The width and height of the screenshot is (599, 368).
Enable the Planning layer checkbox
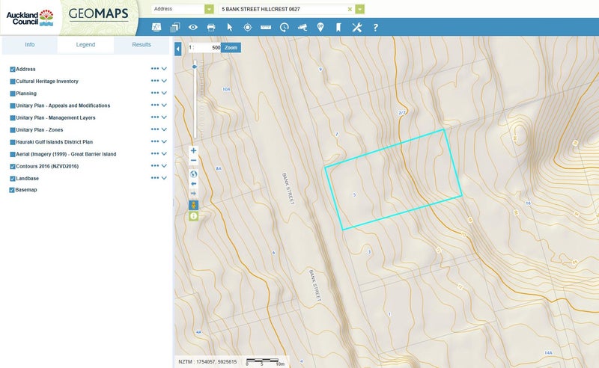point(13,93)
